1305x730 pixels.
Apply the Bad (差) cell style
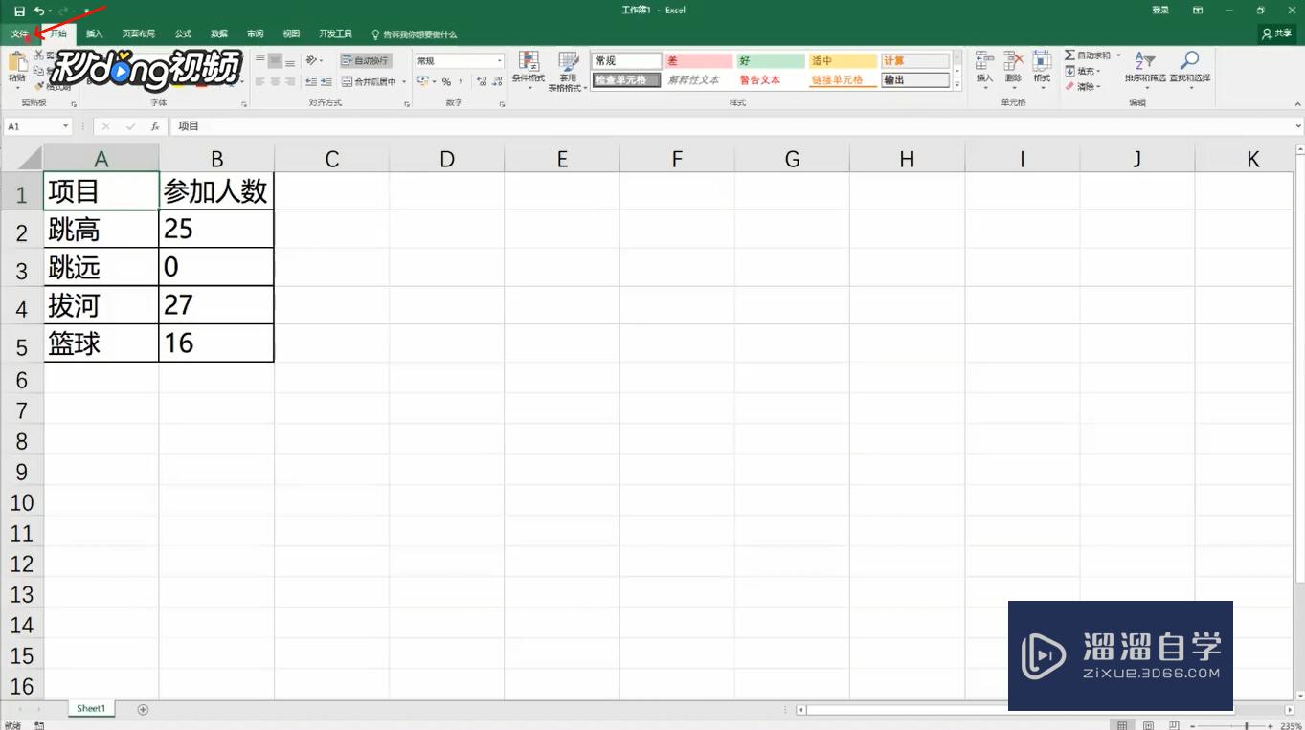pos(699,61)
